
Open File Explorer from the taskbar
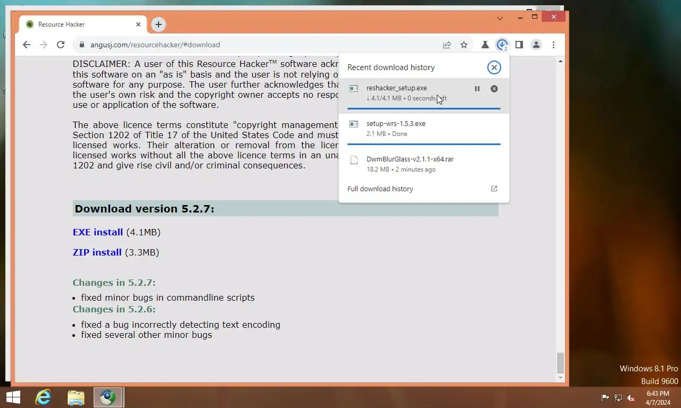click(x=76, y=397)
